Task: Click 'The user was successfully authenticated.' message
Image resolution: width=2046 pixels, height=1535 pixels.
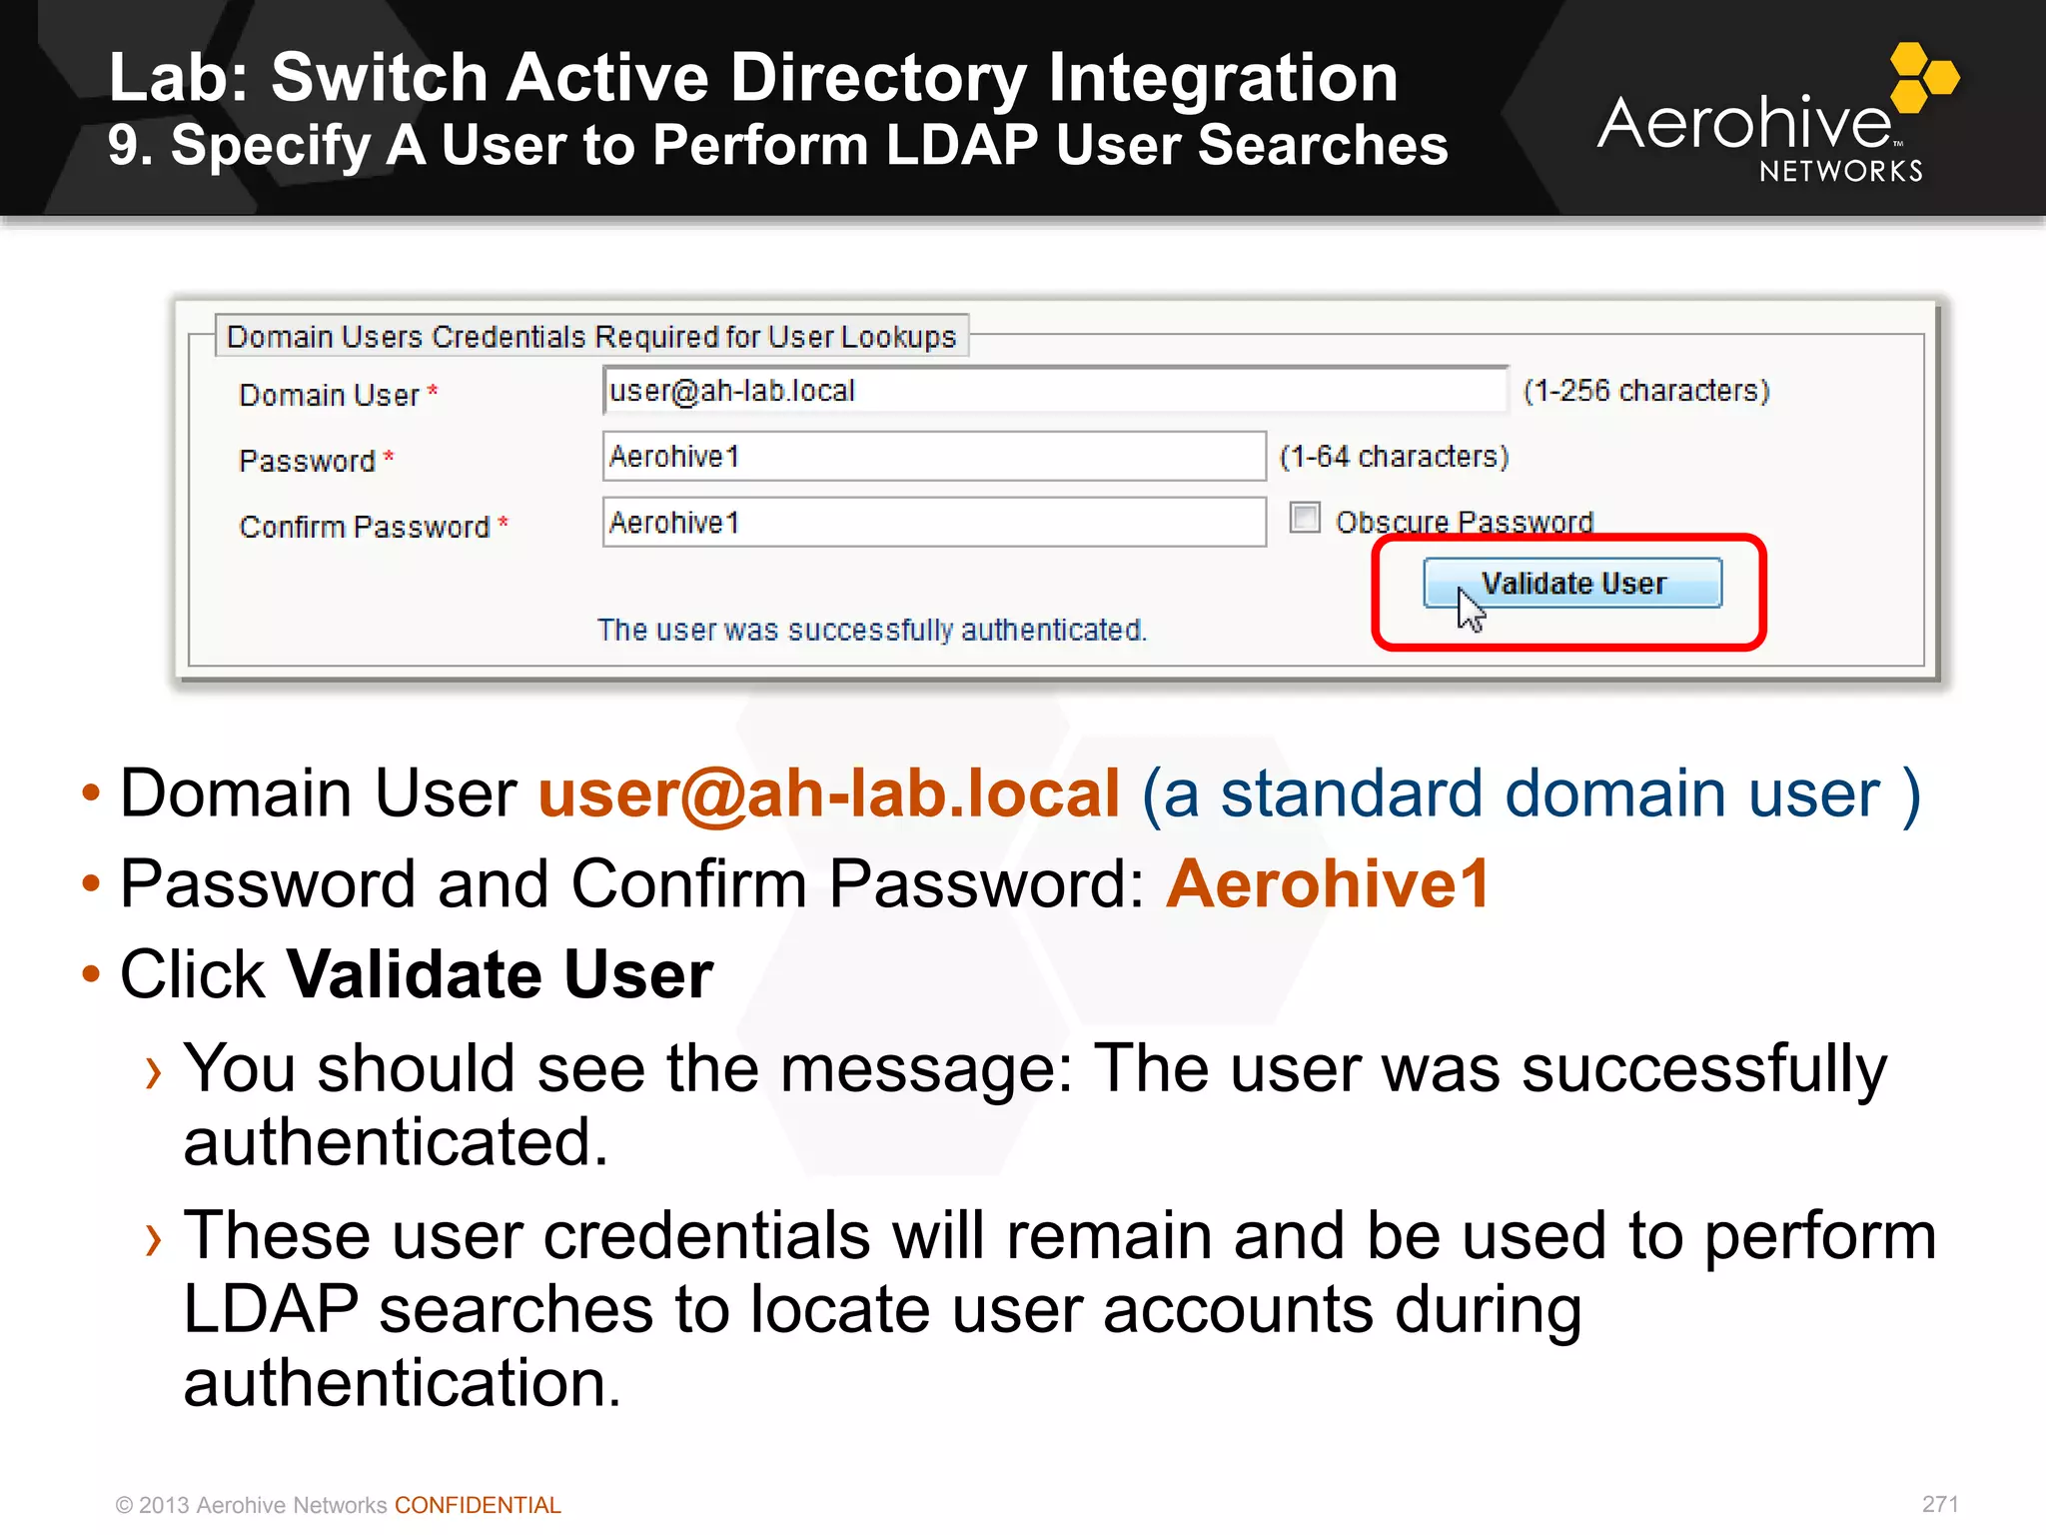Action: pos(872,630)
